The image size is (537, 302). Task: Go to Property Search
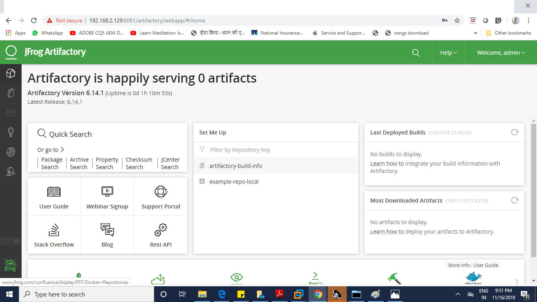coord(107,163)
